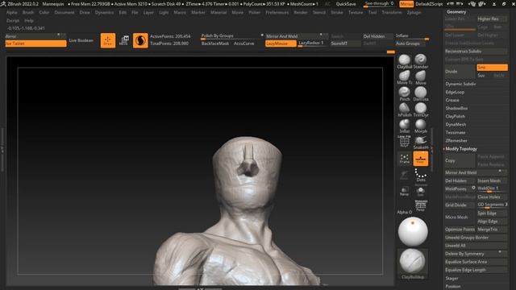
Task: Toggle Solo mode icon
Action: [420, 192]
